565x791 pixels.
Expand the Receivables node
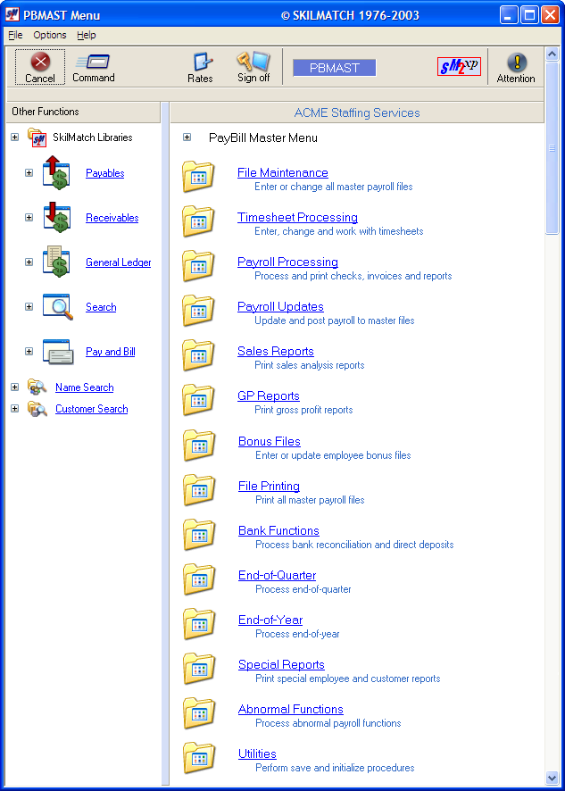pos(29,218)
